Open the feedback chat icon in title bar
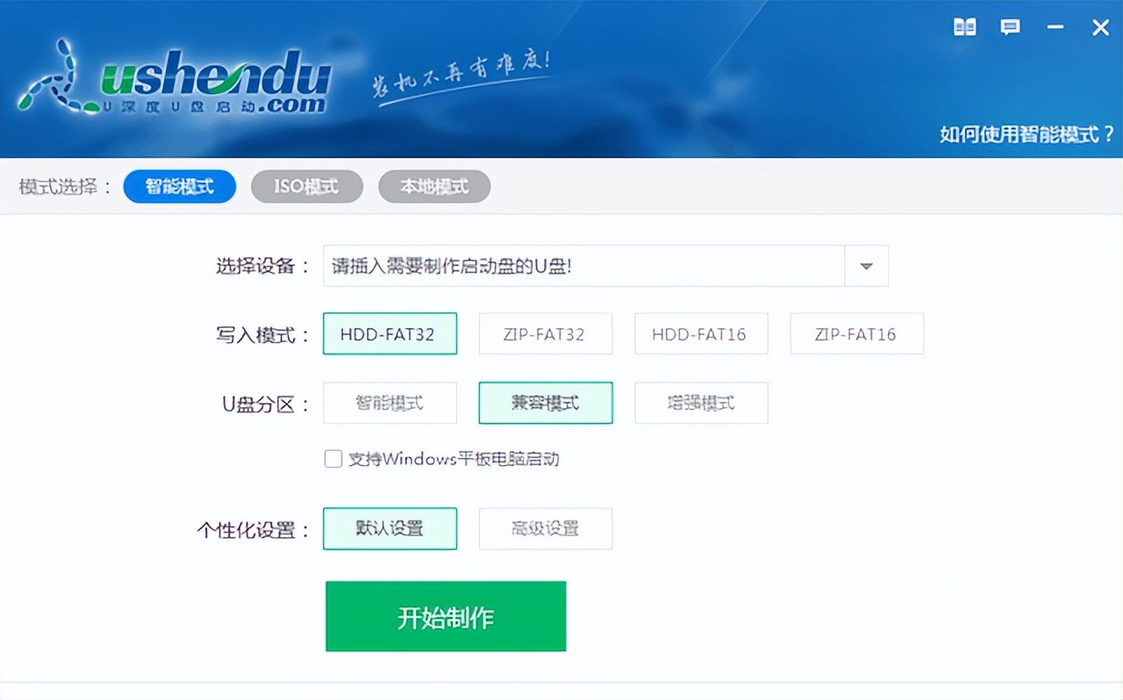Viewport: 1123px width, 700px height. tap(1010, 27)
